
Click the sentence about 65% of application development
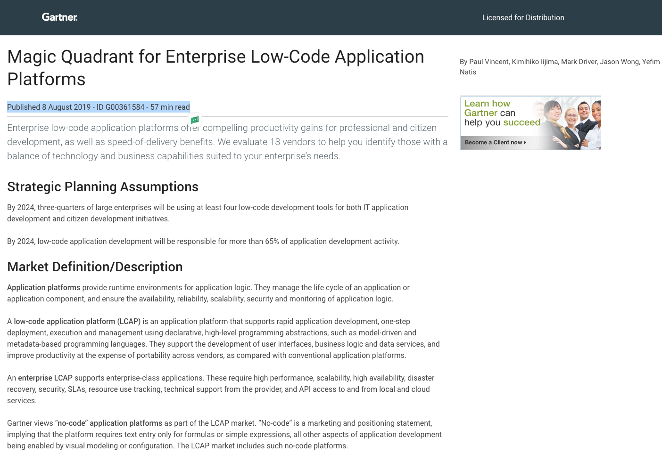tap(203, 241)
